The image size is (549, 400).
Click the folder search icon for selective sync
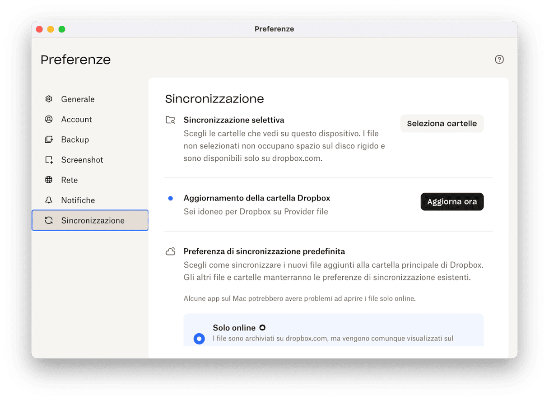coord(170,120)
